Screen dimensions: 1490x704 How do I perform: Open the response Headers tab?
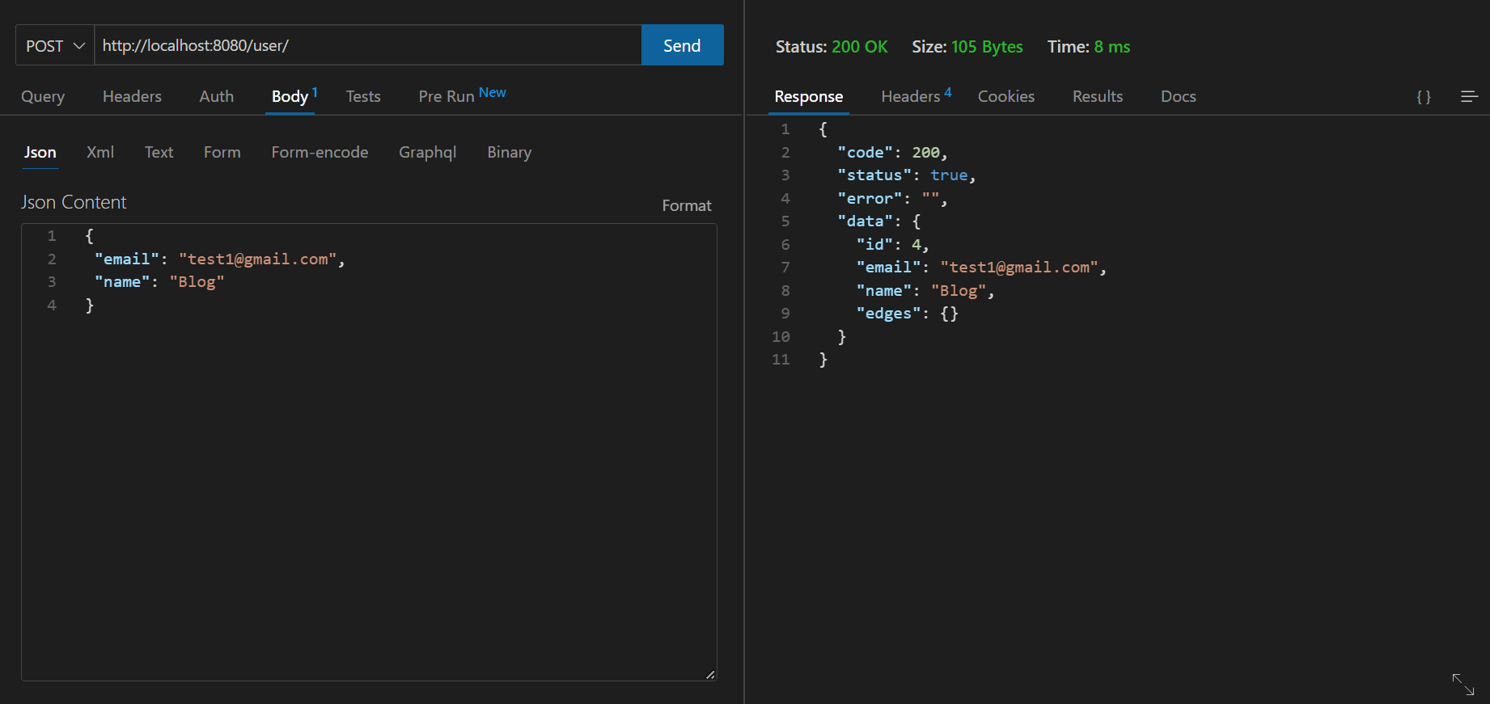pyautogui.click(x=911, y=96)
